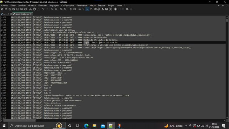
Task: Zoom out on the text
Action: pos(65,9)
